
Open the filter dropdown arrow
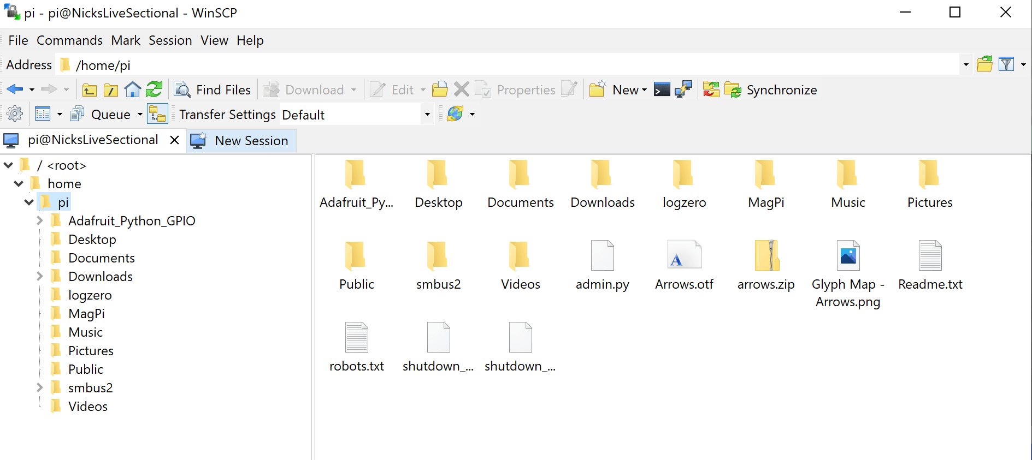coord(1023,65)
